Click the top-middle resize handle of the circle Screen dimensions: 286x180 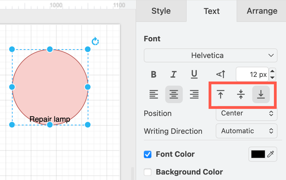50,49
